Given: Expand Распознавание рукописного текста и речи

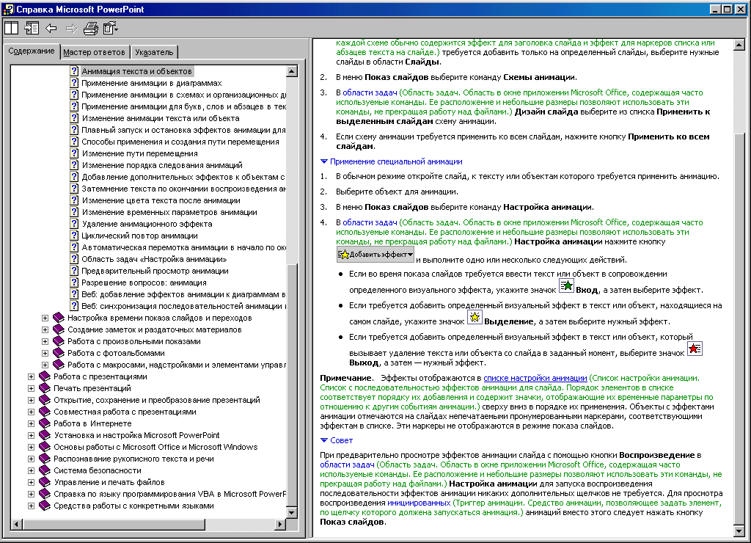Looking at the screenshot, I should tap(31, 459).
